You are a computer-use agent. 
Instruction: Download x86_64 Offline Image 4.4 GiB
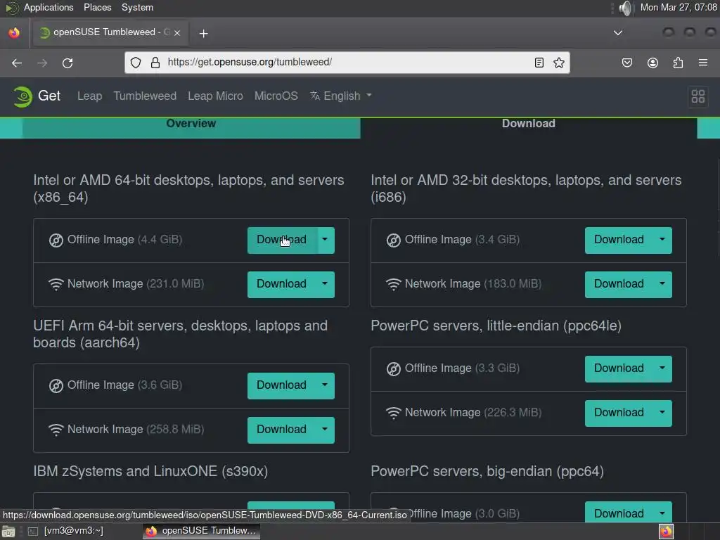282,240
